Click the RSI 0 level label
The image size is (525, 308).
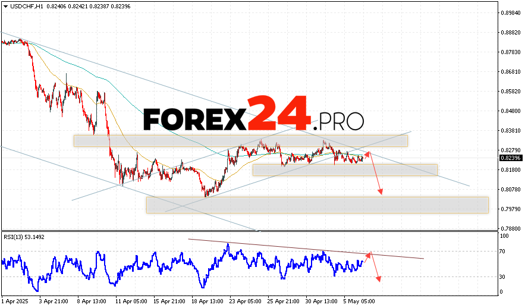tap(501, 291)
